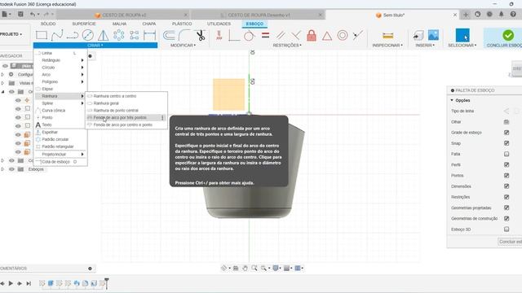Click the Concluir esboço palette button

point(510,242)
